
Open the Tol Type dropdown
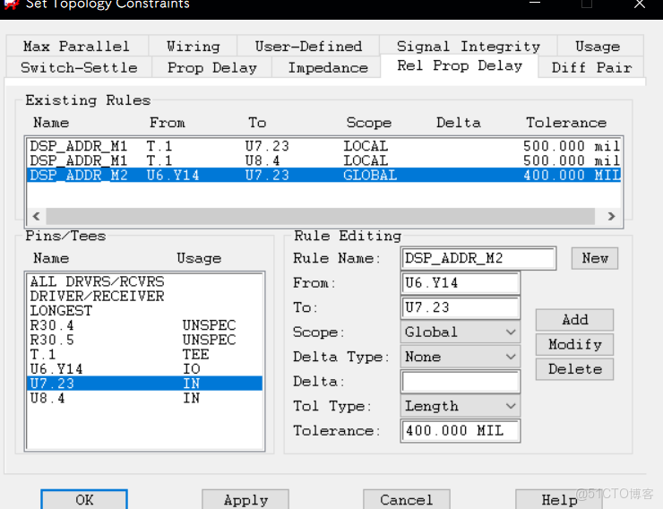tap(460, 406)
